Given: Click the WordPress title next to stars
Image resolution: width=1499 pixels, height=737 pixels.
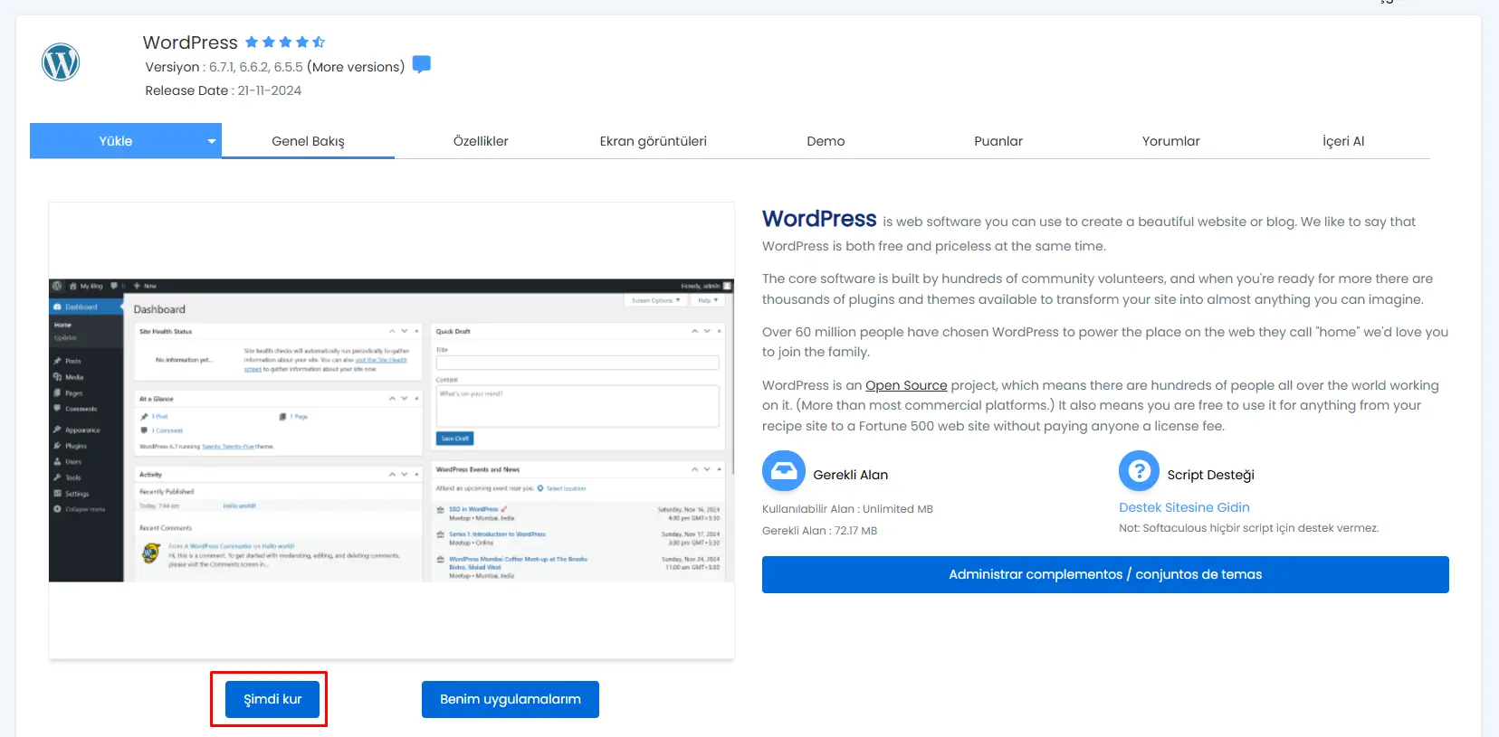Looking at the screenshot, I should tap(190, 43).
